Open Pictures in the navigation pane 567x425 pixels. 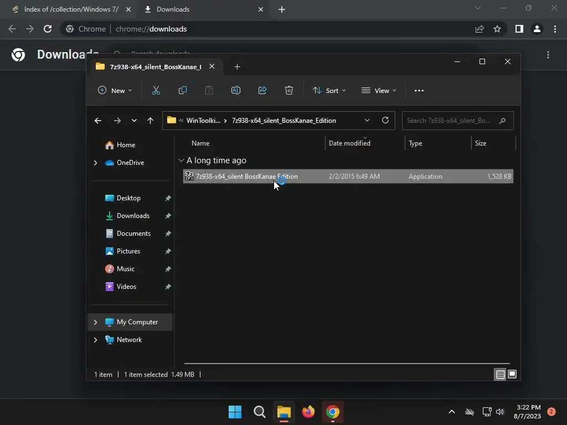point(122,251)
